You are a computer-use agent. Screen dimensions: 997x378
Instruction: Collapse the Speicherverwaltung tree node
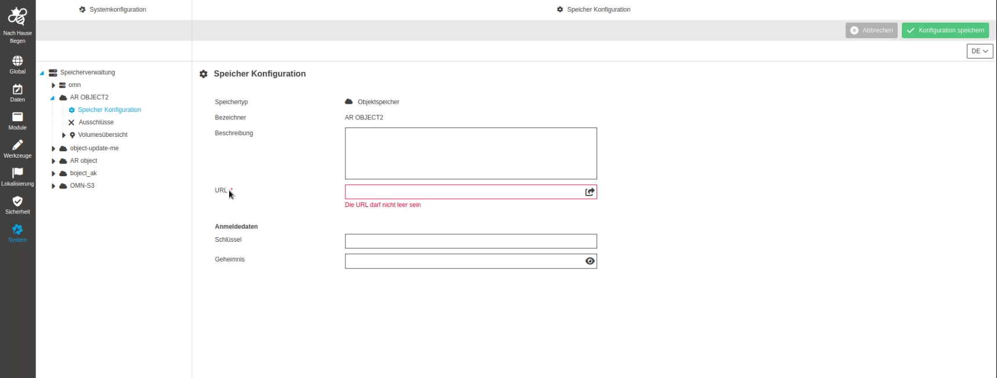42,73
